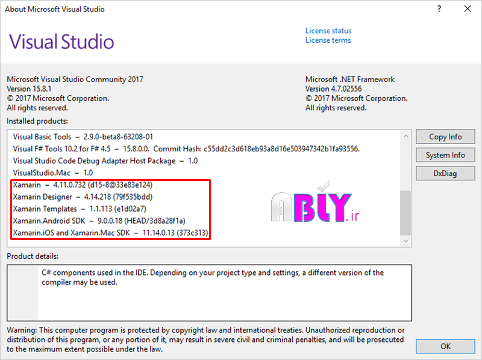Click Microsoft Visual Studio Community 2017 text

coord(75,80)
